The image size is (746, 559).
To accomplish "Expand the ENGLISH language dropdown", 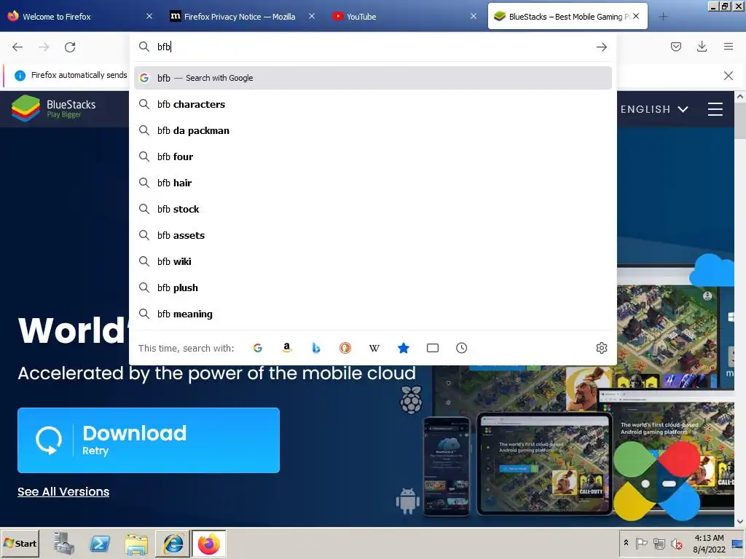I will click(x=654, y=109).
